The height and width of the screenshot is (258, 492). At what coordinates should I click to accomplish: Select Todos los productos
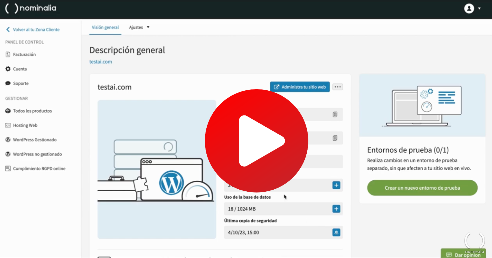pos(32,111)
